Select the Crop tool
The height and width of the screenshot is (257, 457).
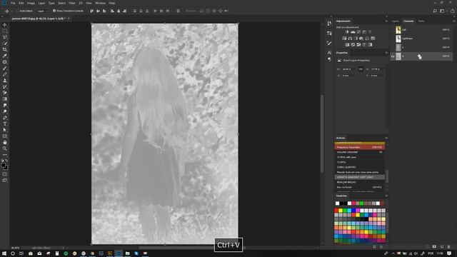[5, 49]
